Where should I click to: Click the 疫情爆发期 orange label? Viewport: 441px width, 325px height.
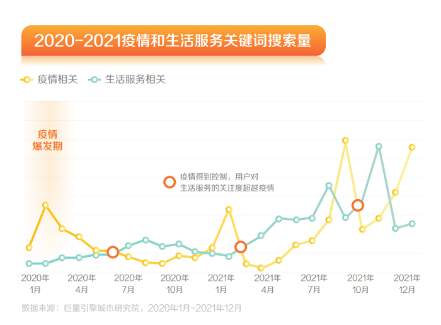coord(47,140)
